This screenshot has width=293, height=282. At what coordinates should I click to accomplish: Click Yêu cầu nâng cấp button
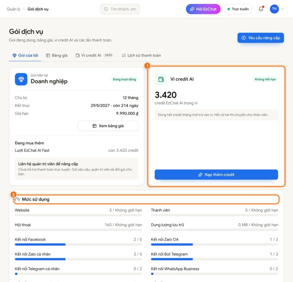[x=261, y=38]
